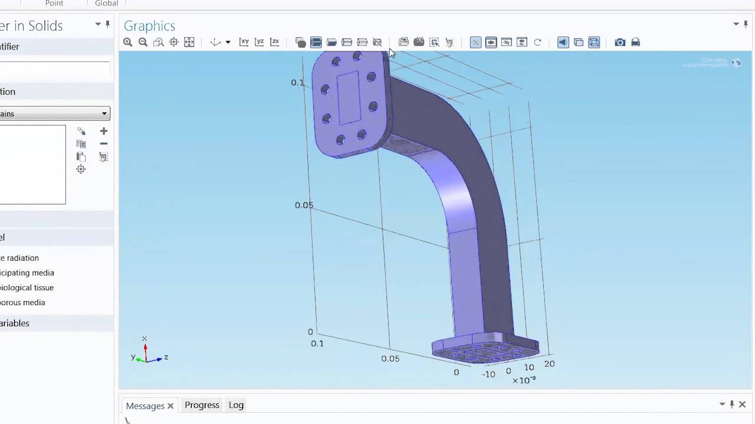This screenshot has width=755, height=424.
Task: Toggle Select Edges mode
Action: coord(346,42)
